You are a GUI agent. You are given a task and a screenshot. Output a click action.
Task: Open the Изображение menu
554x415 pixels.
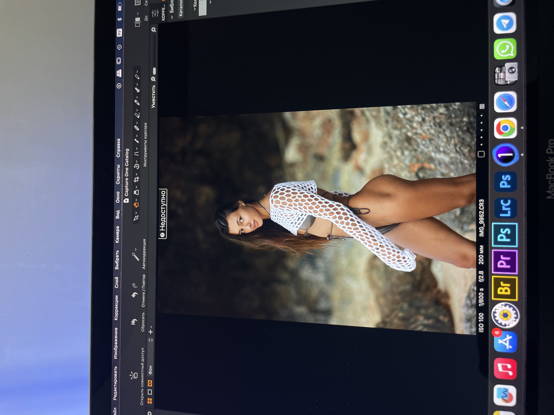[116, 343]
